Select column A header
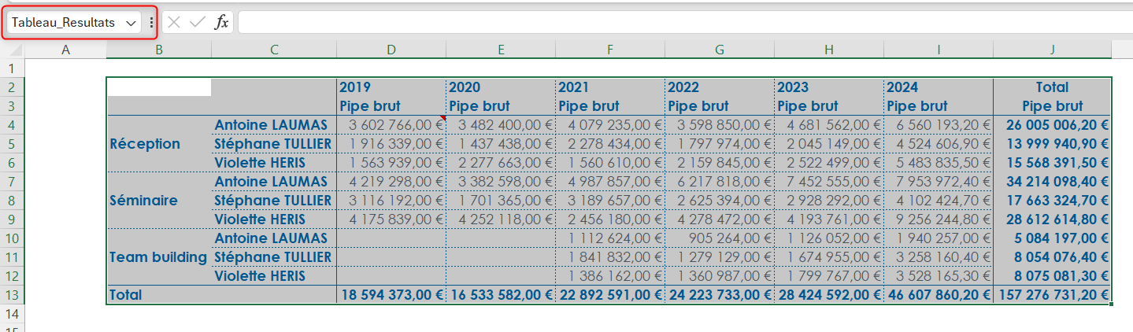The width and height of the screenshot is (1133, 332). pyautogui.click(x=65, y=50)
